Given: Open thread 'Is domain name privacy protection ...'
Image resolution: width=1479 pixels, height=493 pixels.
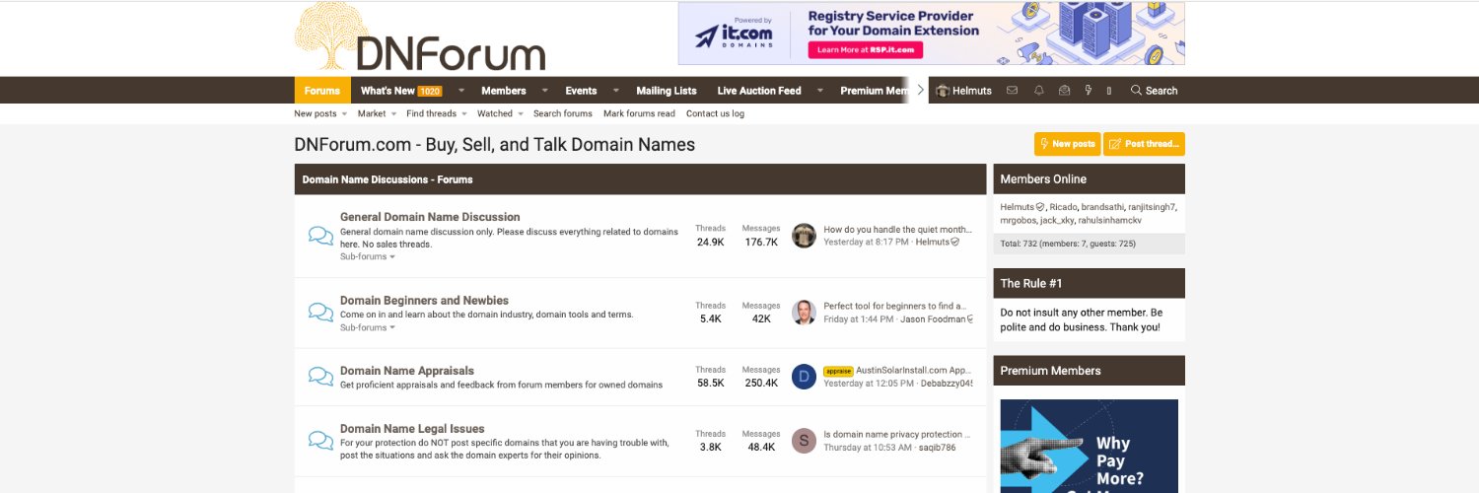Looking at the screenshot, I should (896, 434).
